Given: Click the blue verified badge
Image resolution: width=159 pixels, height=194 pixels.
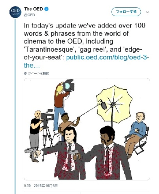Looking at the screenshot, I should pyautogui.click(x=47, y=9).
